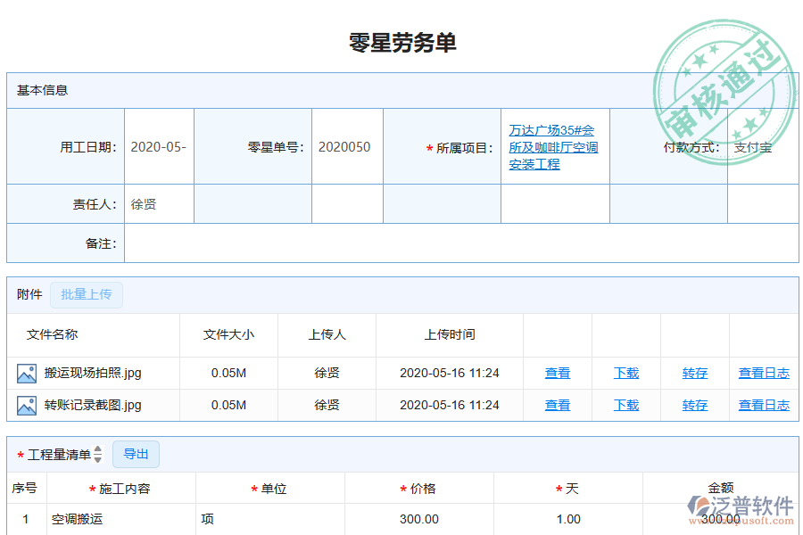The width and height of the screenshot is (803, 535).
Task: Click 转存 for 搬运现场拍照.jpg
Action: 694,373
